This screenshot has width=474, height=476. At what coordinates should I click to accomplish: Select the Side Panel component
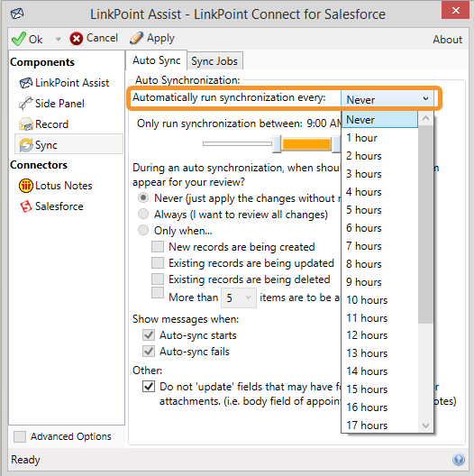click(51, 104)
